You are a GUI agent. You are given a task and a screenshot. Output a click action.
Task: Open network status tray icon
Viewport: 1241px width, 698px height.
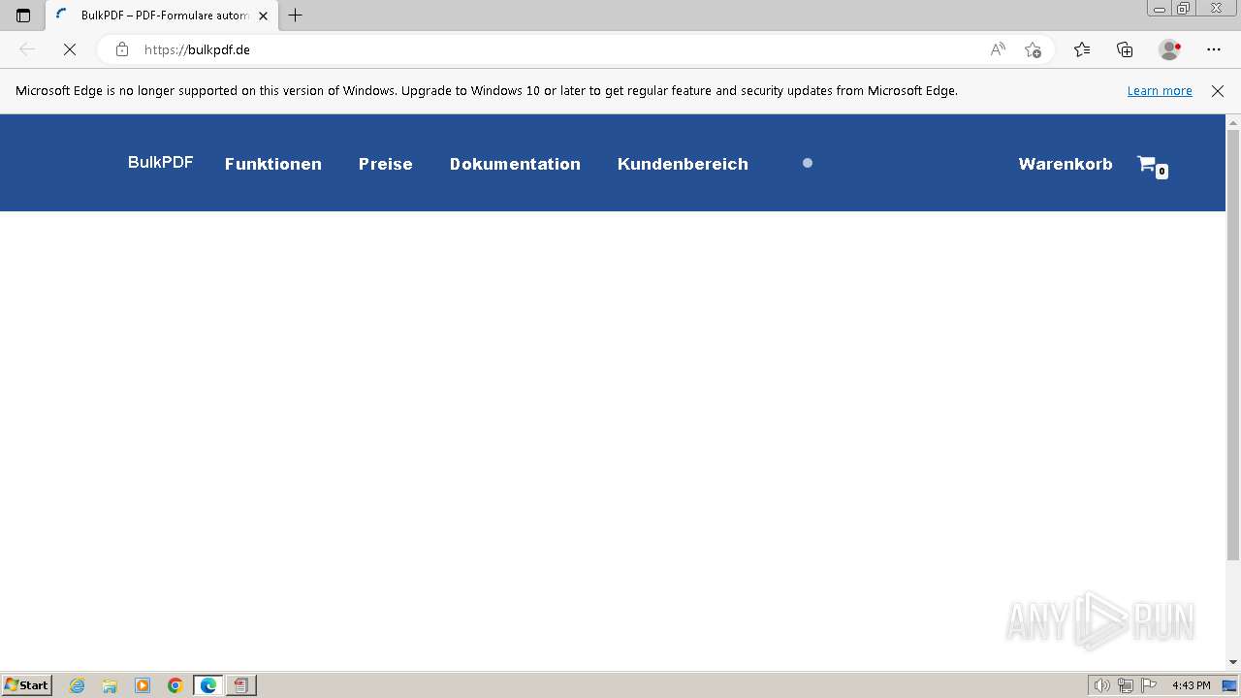tap(1126, 685)
